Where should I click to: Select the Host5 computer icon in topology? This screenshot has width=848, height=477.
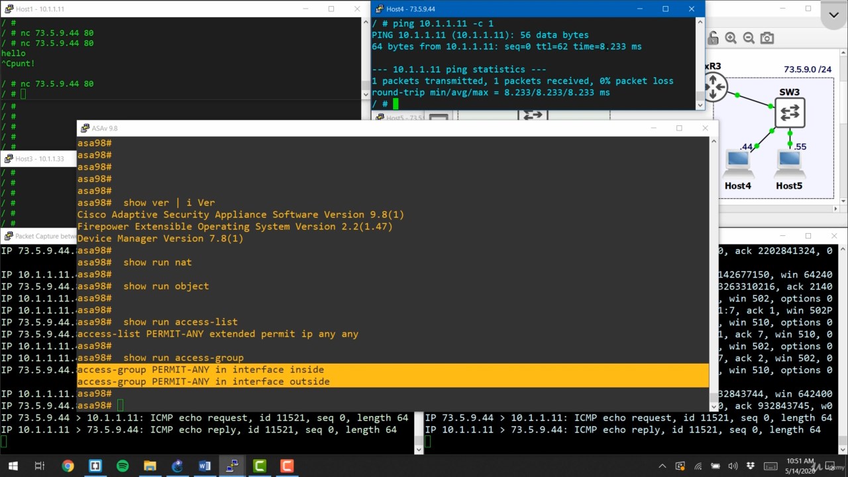(x=789, y=164)
